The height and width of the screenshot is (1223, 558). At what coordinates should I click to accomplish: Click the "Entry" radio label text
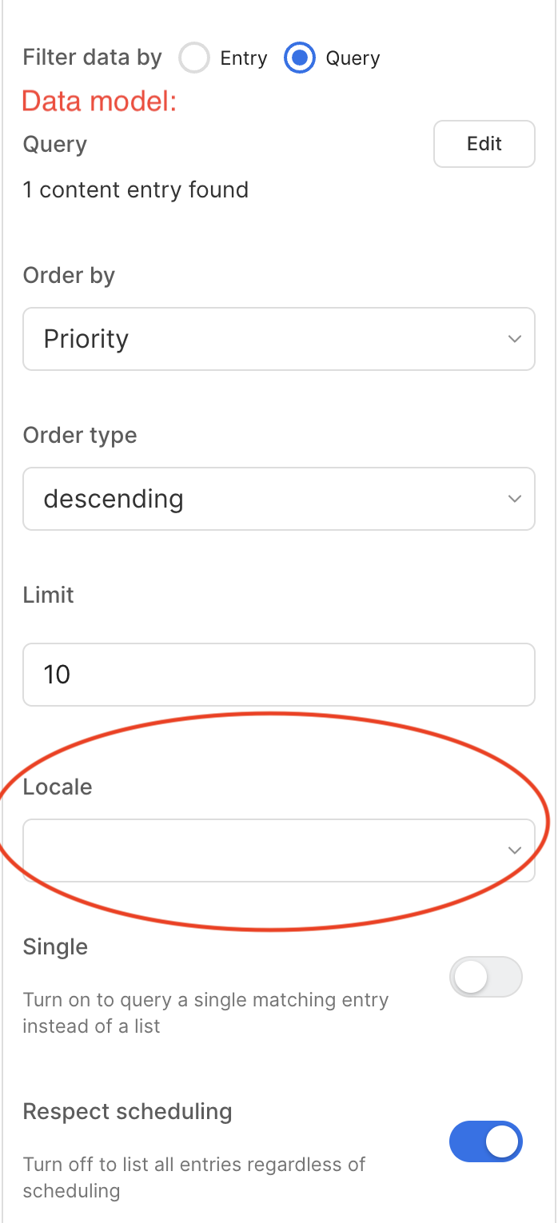(x=244, y=58)
